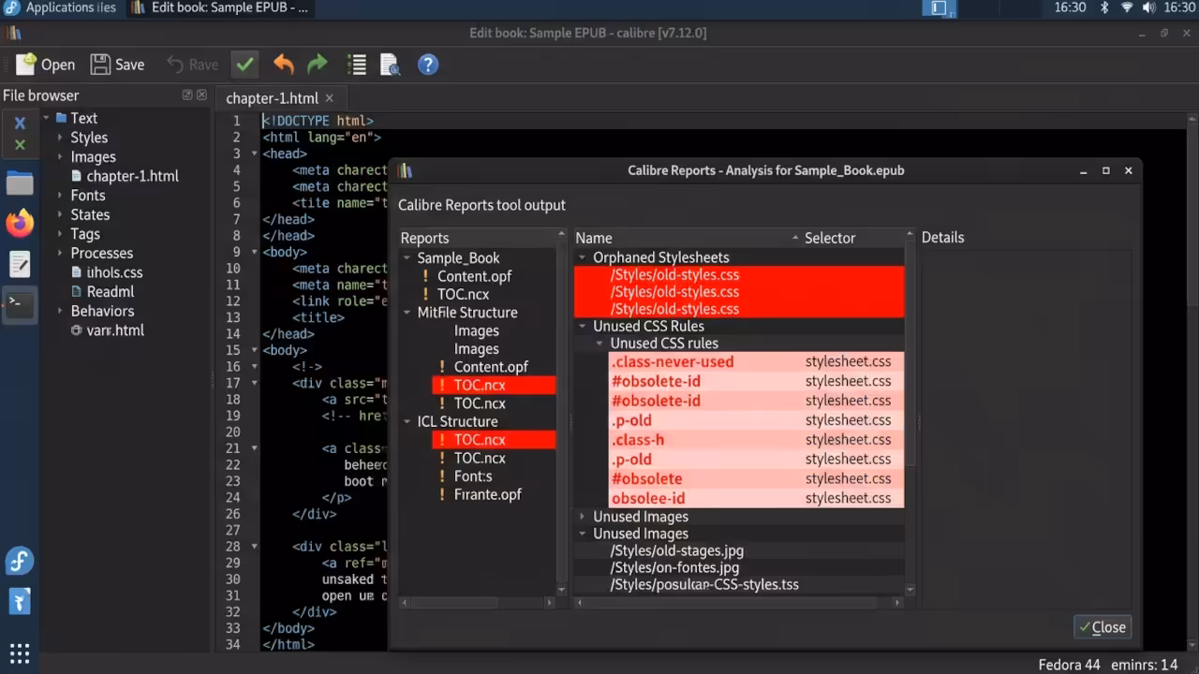This screenshot has width=1199, height=674.
Task: Close the Calibre Reports dialog via Close
Action: tap(1103, 627)
